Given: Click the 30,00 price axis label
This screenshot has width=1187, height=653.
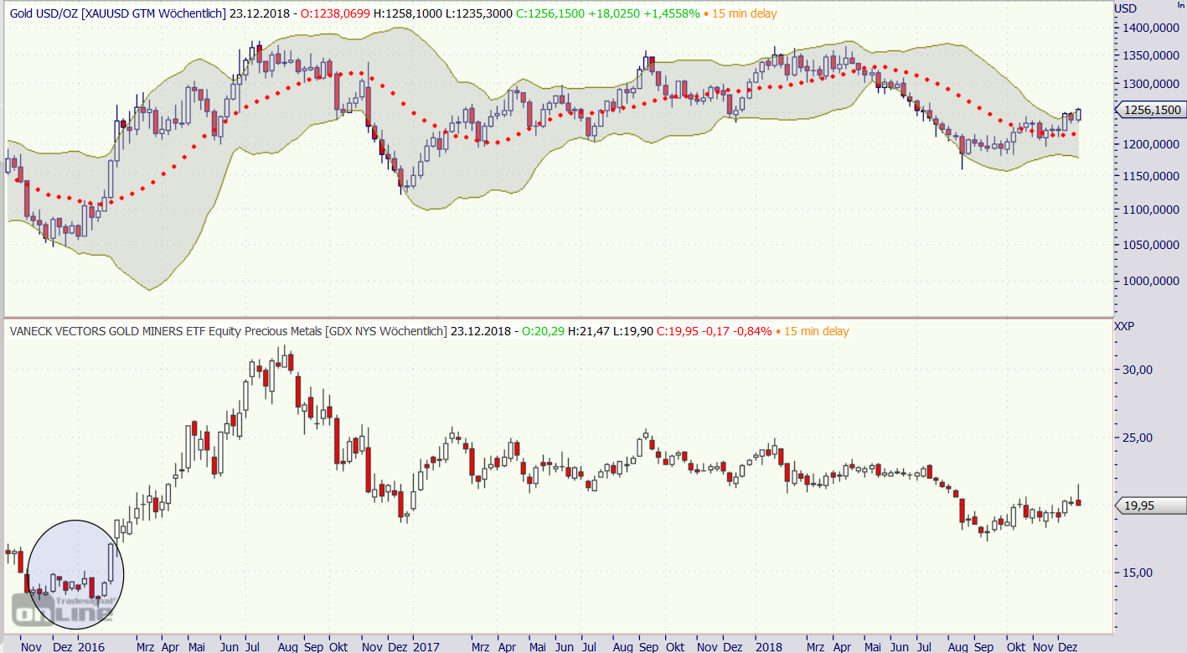Looking at the screenshot, I should (1139, 369).
